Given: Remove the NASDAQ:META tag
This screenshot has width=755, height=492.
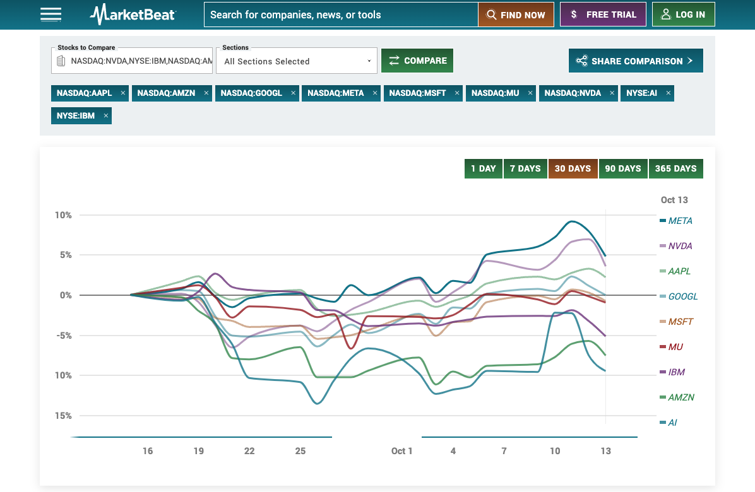Looking at the screenshot, I should click(x=375, y=93).
